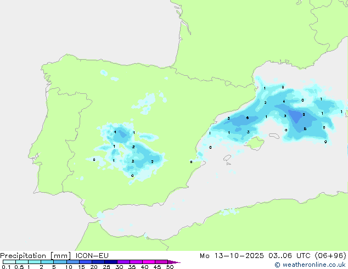Select the 5–10 mm legend color box
Viewport: 348px width, 269px height.
tap(60, 262)
